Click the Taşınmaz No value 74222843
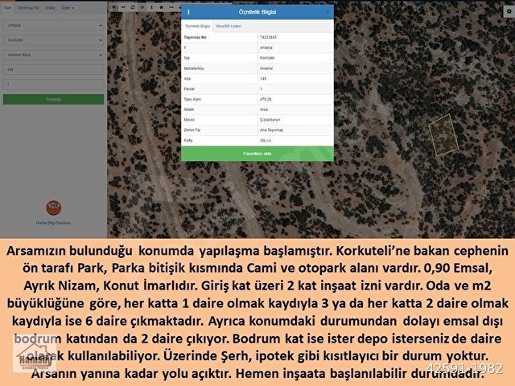The height and width of the screenshot is (386, 515). click(268, 38)
